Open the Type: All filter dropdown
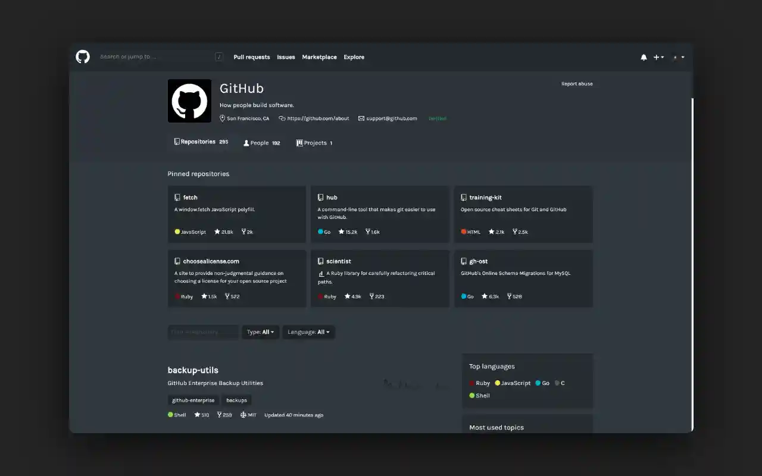The image size is (762, 476). tap(260, 332)
